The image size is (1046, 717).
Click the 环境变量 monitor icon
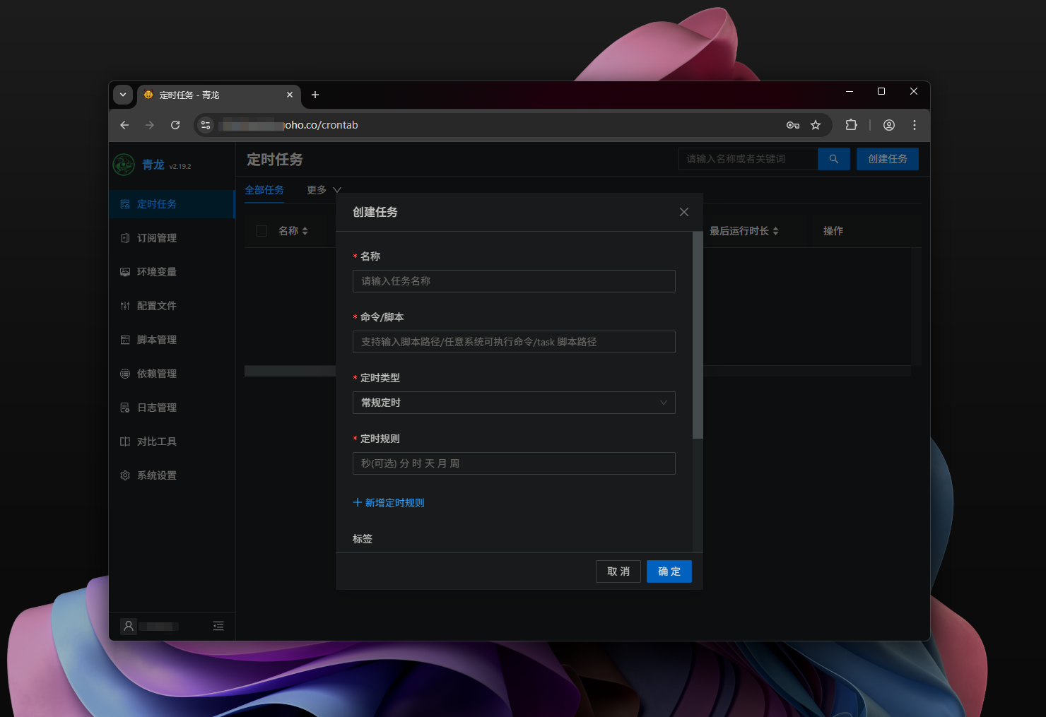tap(125, 272)
